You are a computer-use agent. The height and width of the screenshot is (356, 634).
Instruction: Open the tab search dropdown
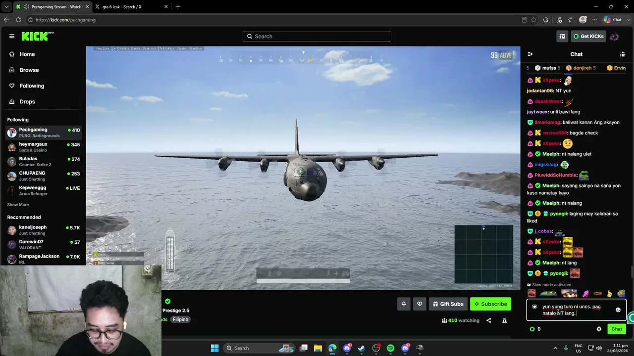tap(6, 6)
